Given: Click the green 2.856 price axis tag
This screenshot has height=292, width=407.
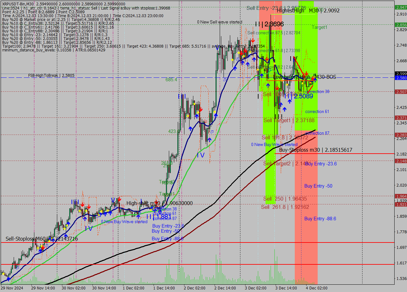Looking at the screenshot, I should click(401, 25).
